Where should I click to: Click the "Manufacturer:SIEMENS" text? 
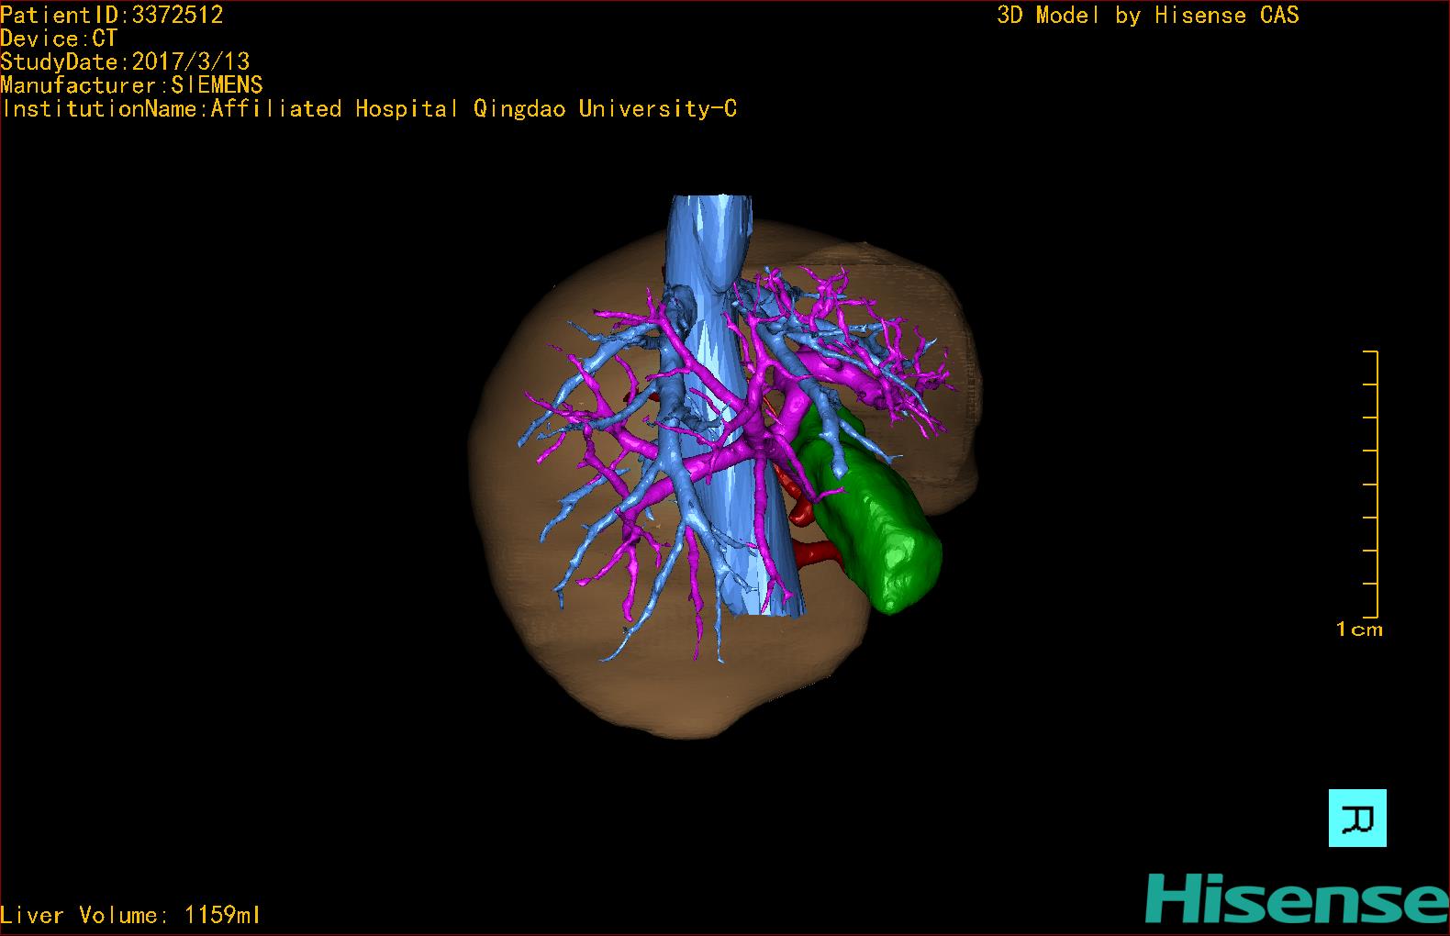tap(131, 85)
